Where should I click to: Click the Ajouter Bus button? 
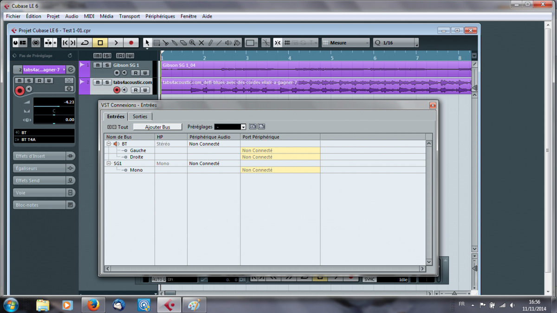(x=157, y=127)
